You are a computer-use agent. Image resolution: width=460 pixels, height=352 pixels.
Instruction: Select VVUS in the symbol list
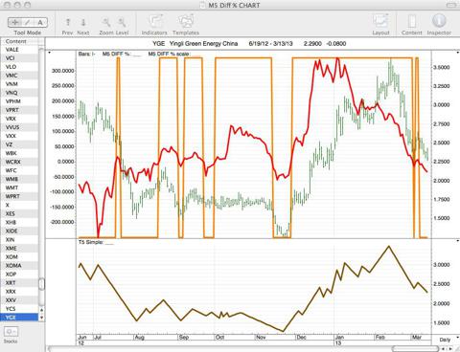click(19, 127)
